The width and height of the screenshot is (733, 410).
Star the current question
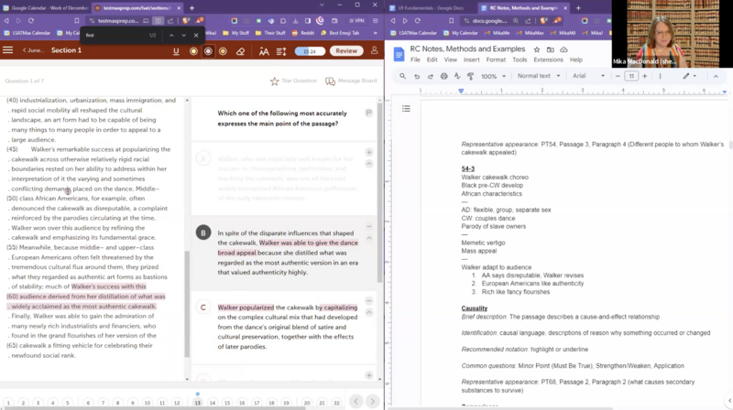(293, 81)
